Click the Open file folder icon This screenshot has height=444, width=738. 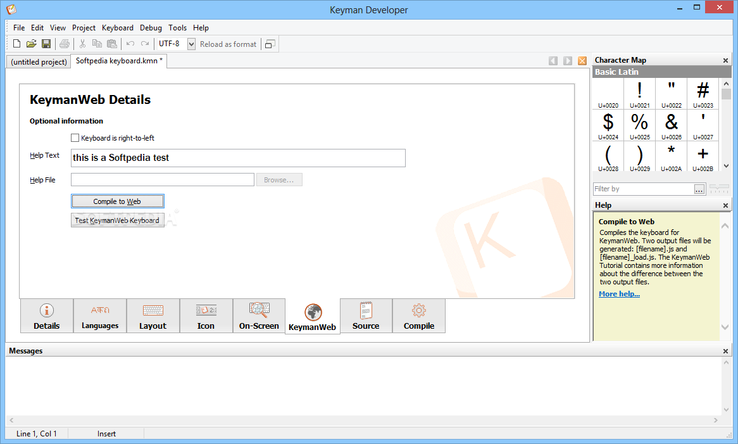click(31, 44)
